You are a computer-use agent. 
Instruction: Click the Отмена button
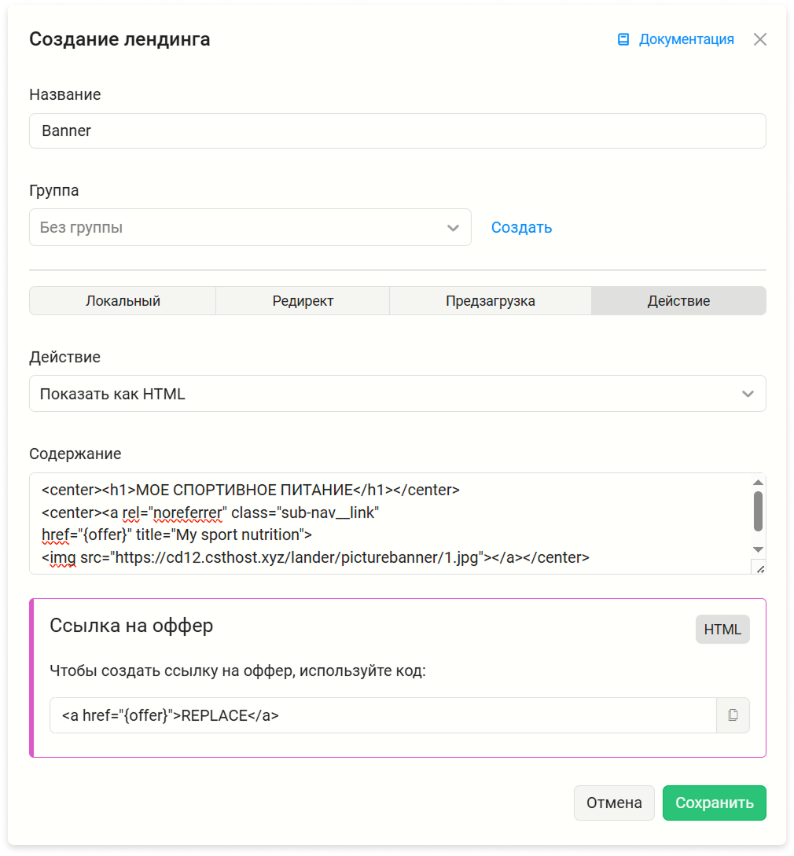pyautogui.click(x=614, y=803)
